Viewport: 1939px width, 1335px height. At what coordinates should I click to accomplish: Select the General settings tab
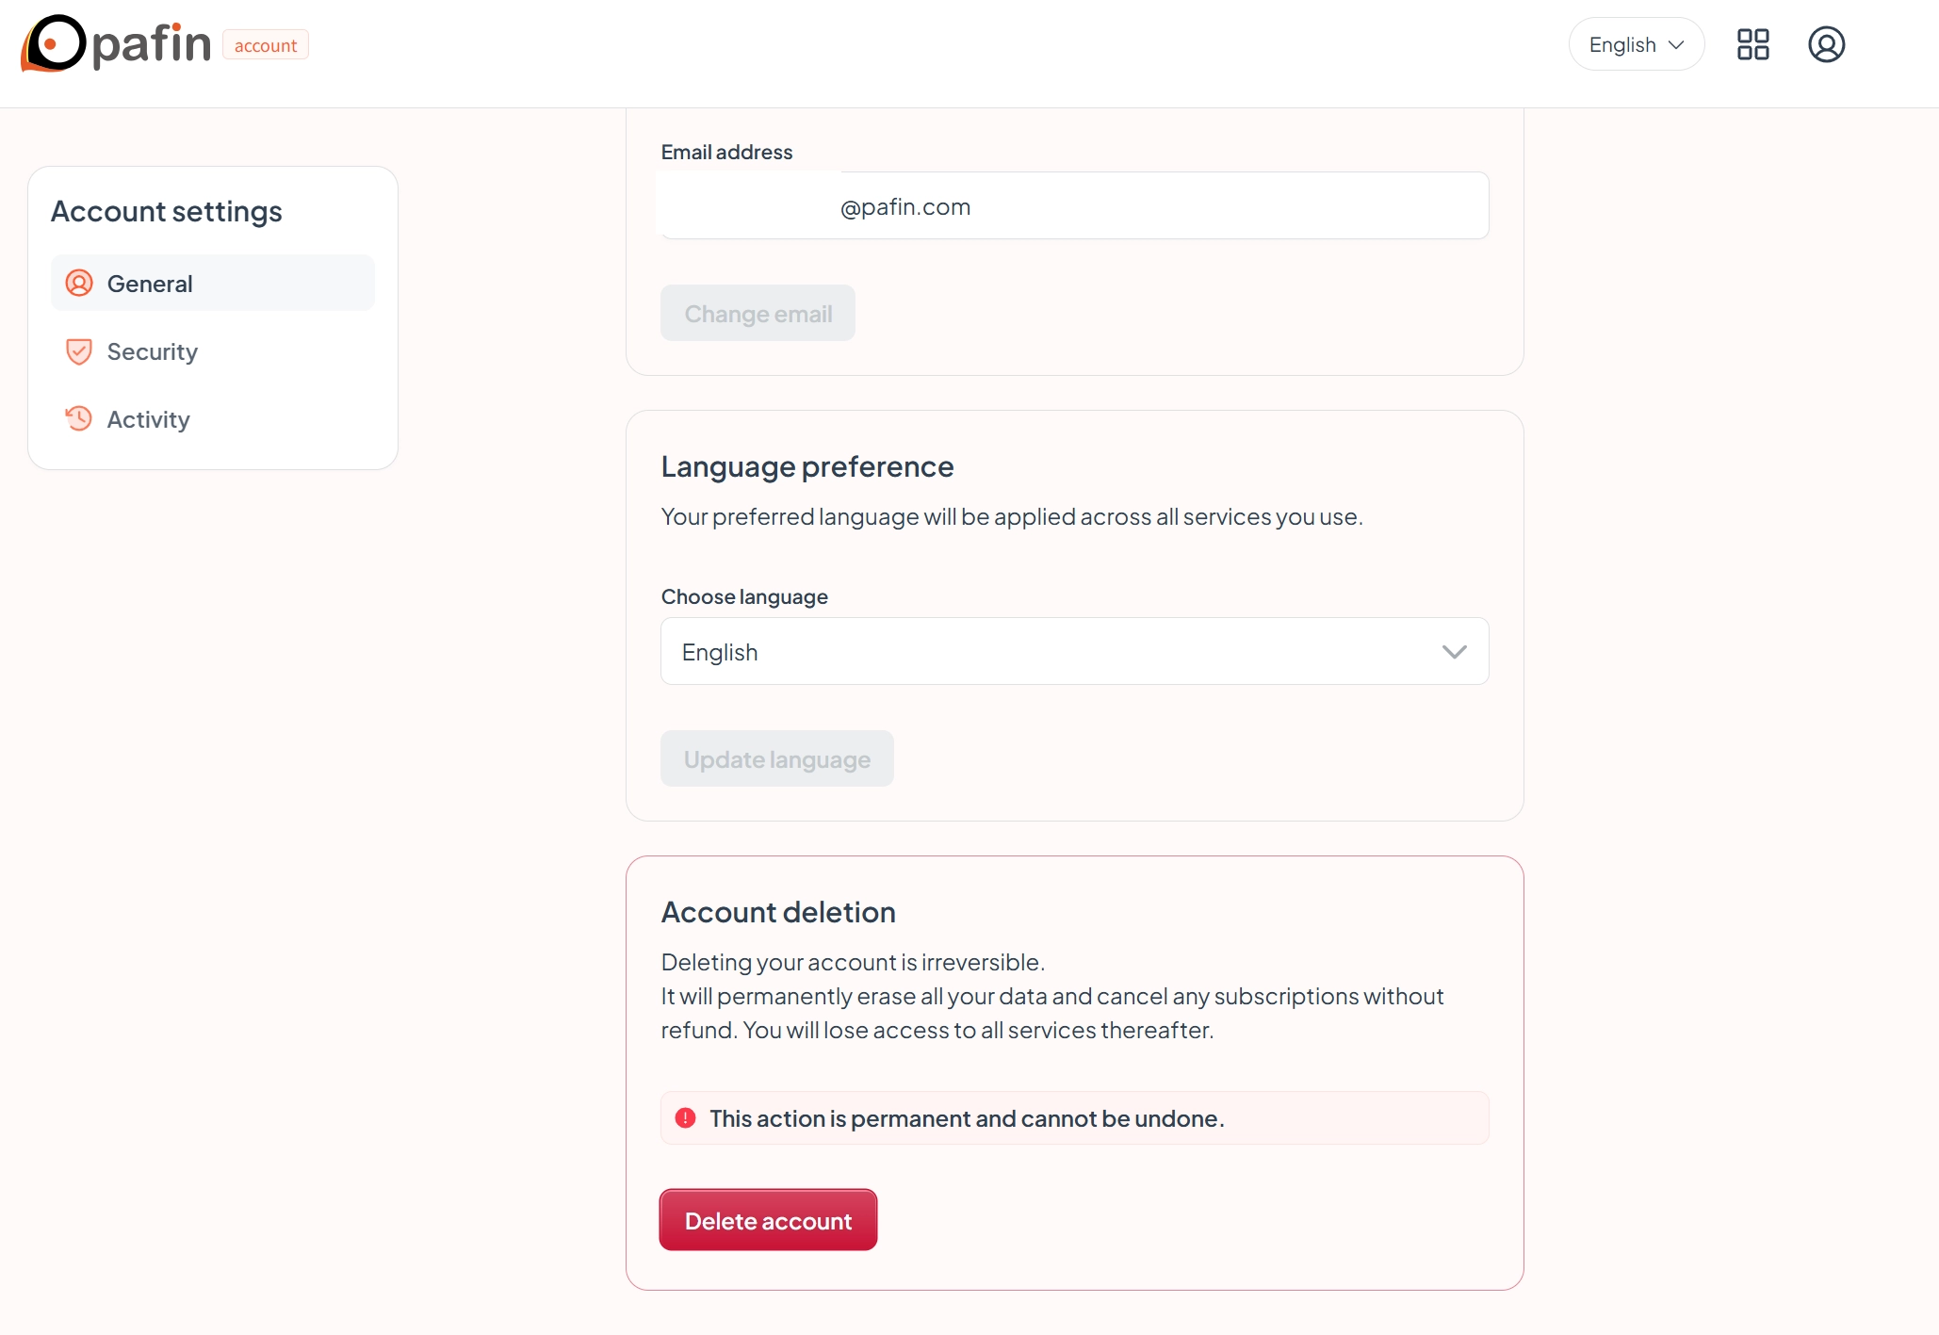click(213, 283)
